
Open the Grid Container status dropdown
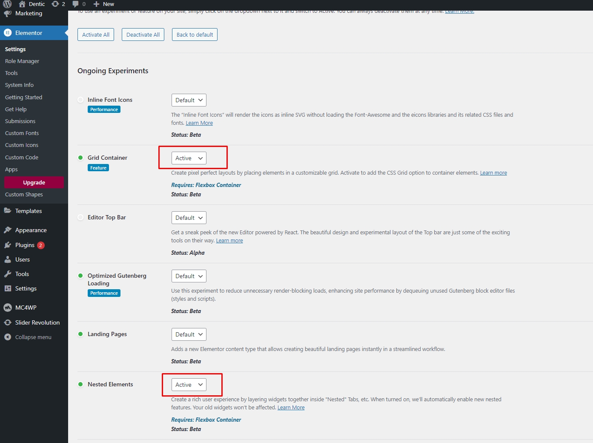point(189,158)
